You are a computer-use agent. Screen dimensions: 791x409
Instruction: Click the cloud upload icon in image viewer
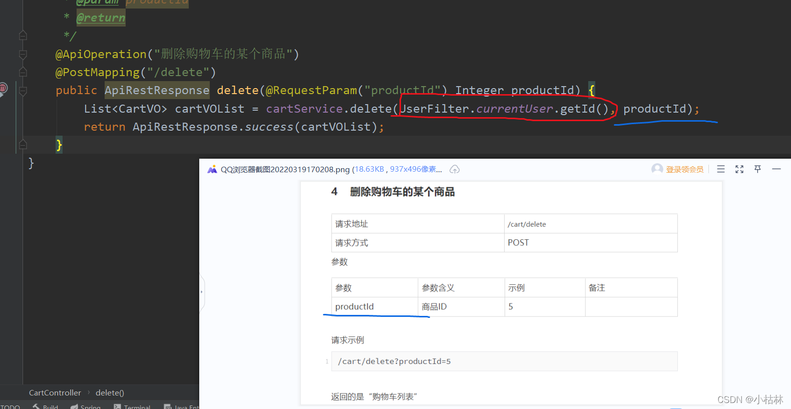455,169
